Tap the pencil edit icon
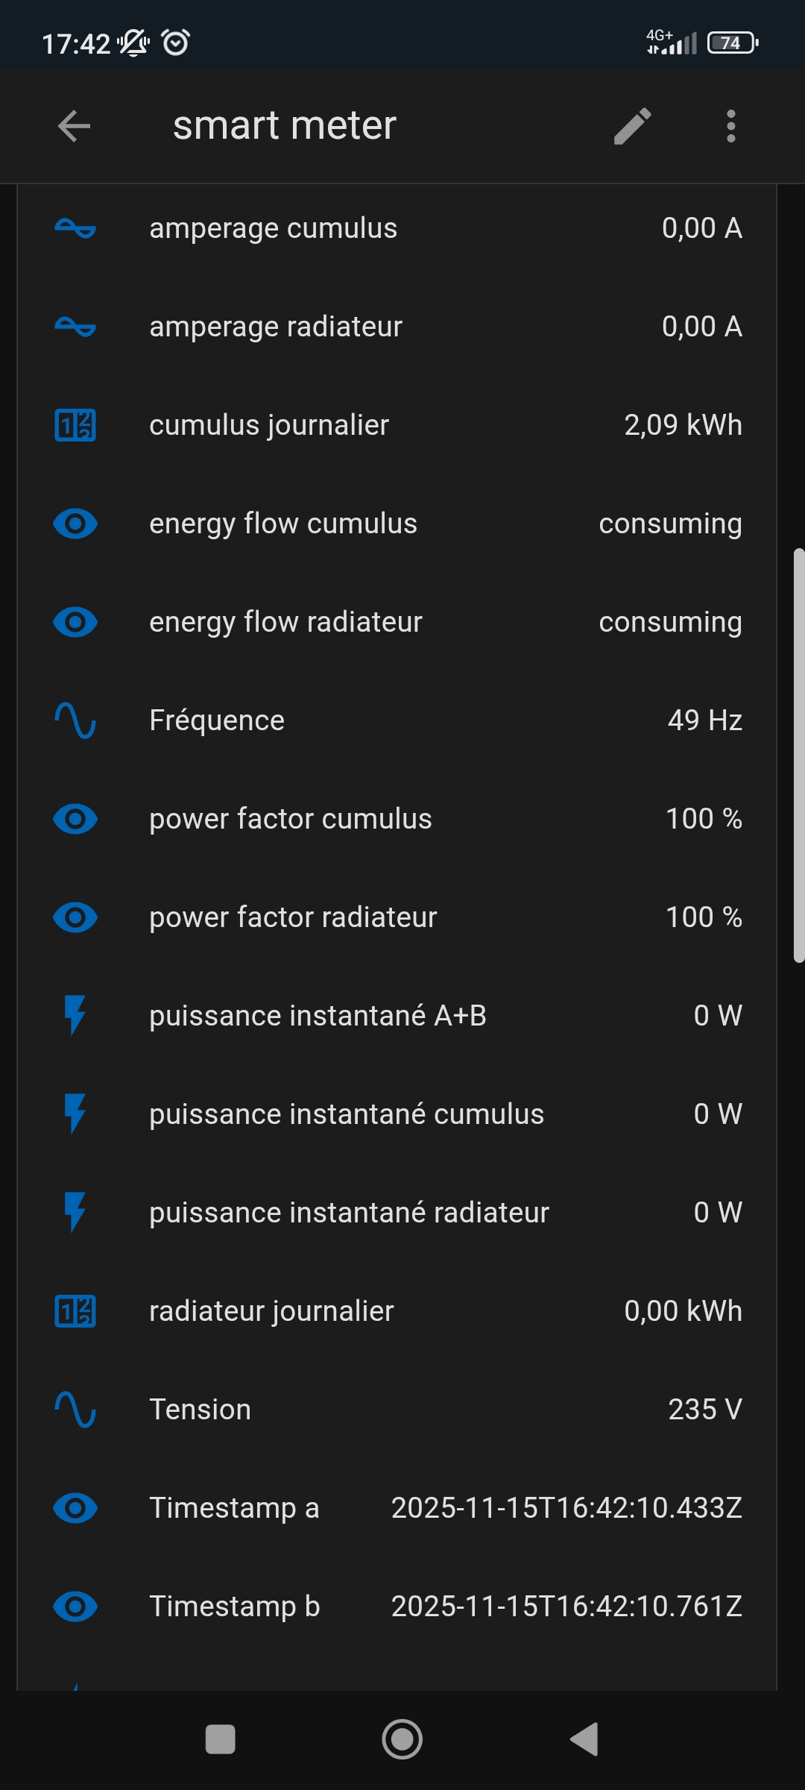The width and height of the screenshot is (805, 1790). coord(632,126)
